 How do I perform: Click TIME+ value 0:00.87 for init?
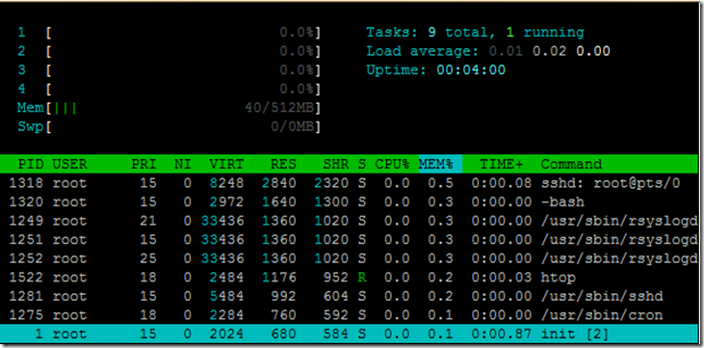502,335
